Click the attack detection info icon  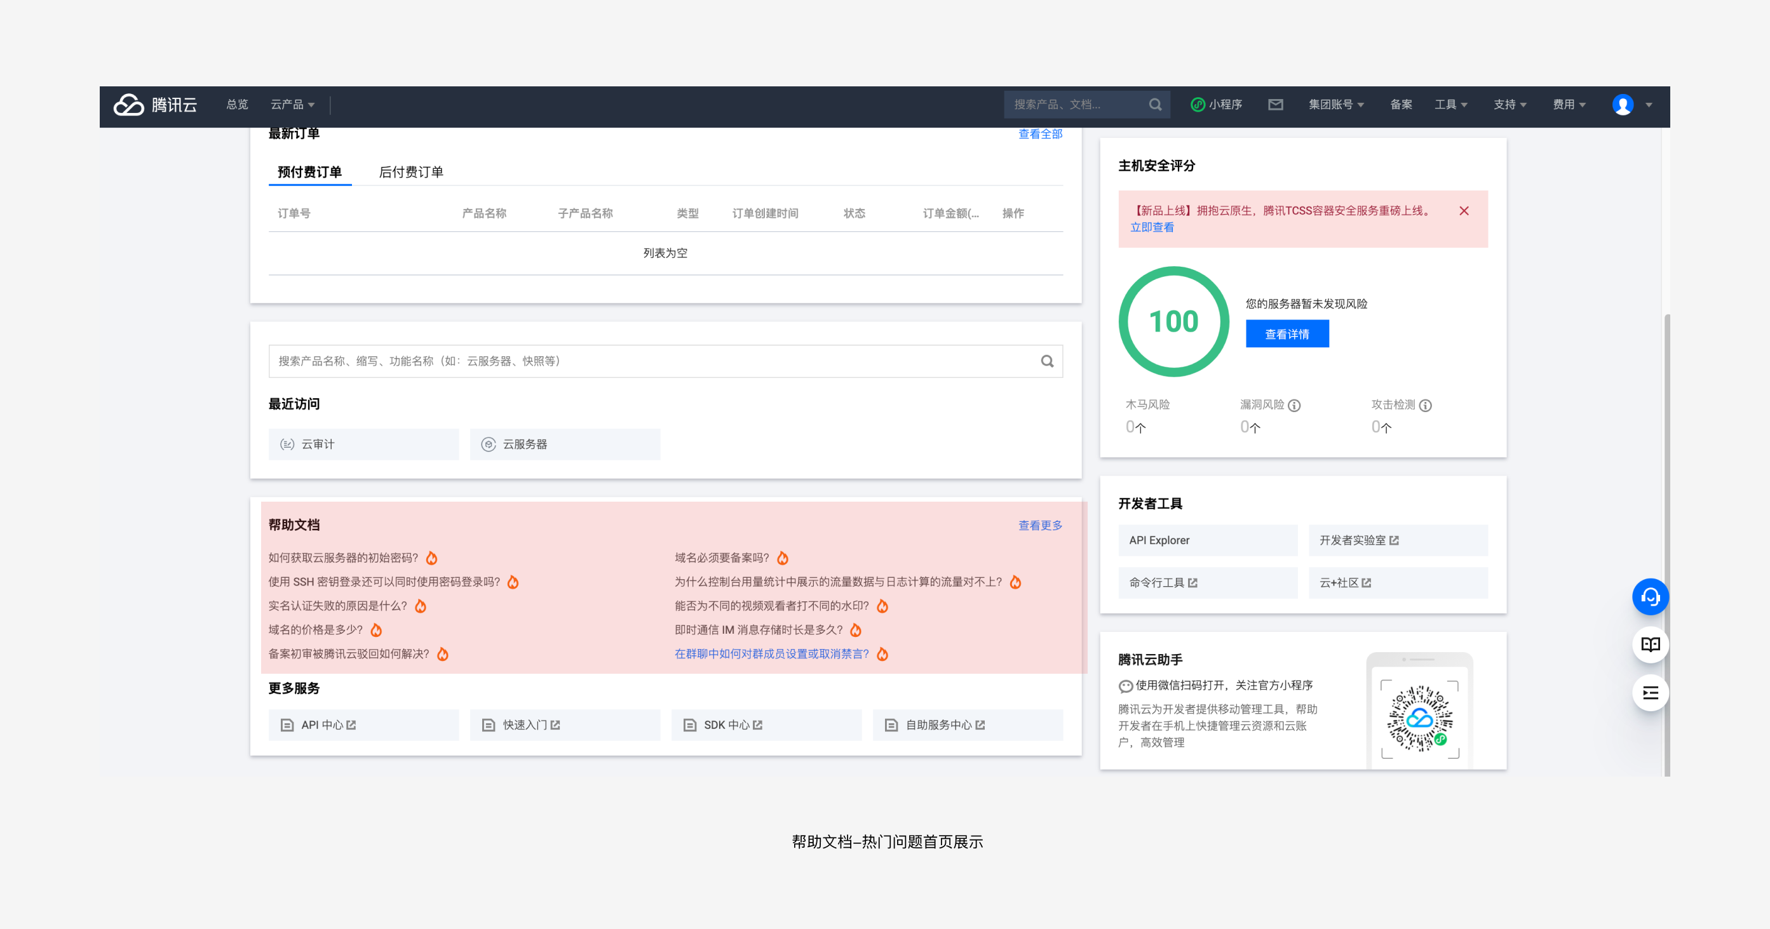point(1426,406)
